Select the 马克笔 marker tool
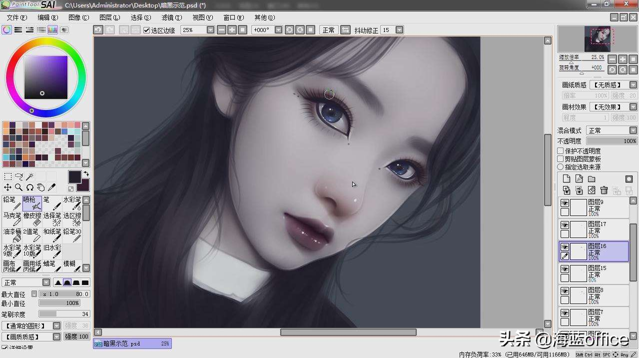Screen dimensions: 639x358 click(11, 219)
